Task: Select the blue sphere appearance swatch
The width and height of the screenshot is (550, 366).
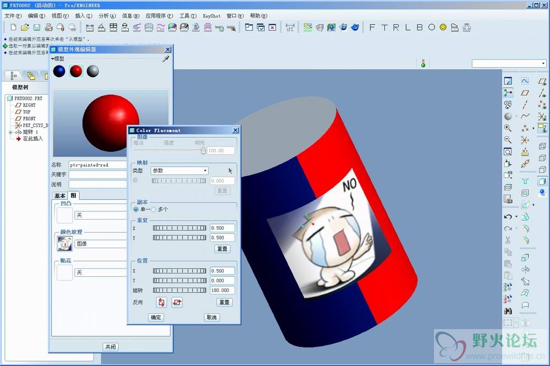Action: (x=59, y=71)
